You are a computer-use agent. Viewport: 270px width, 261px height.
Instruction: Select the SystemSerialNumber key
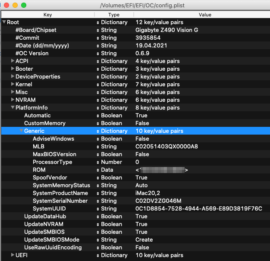tap(60, 201)
